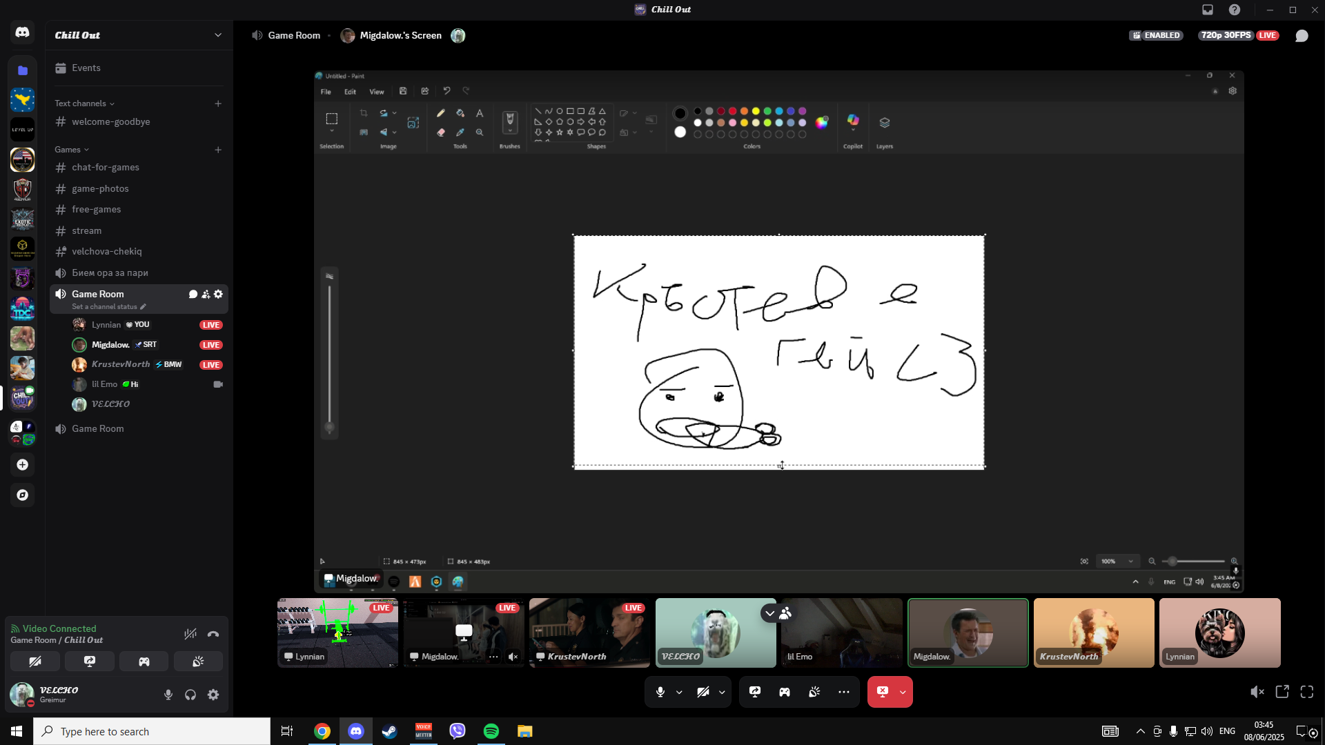Screen dimensions: 1325x745
Task: Unmute the stream volume speaker
Action: click(1257, 692)
